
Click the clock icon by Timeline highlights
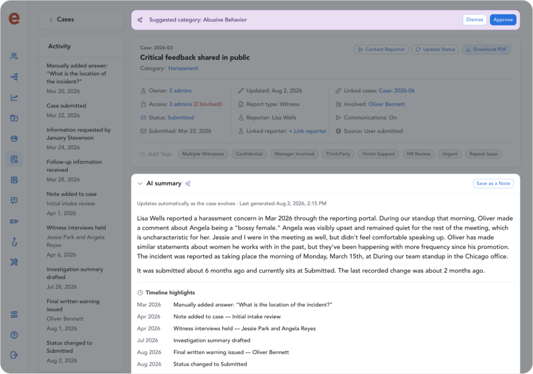pyautogui.click(x=140, y=292)
